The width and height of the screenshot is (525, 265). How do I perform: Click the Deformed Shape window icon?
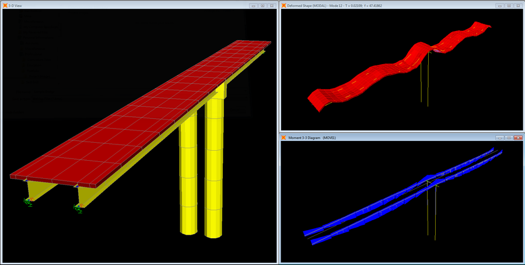283,5
